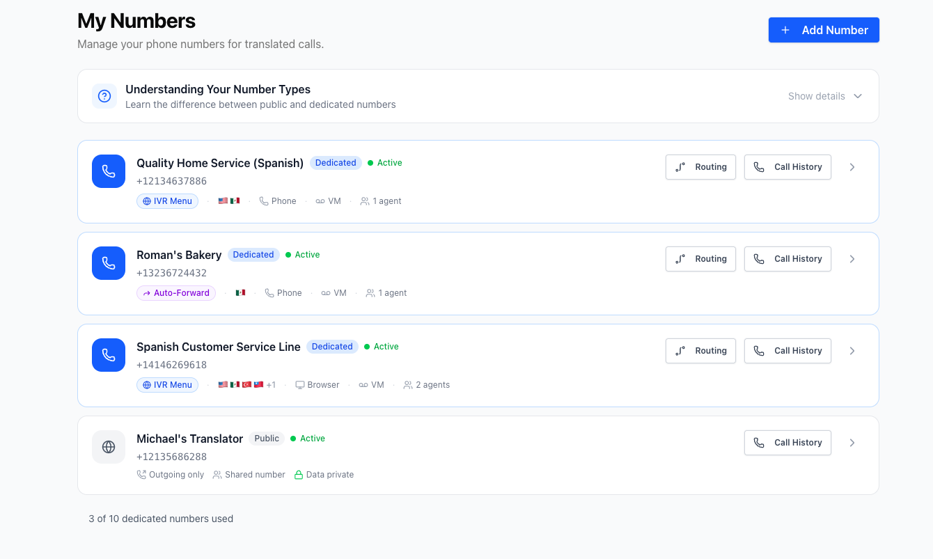Open Routing for Quality Home Service
The width and height of the screenshot is (933, 559).
click(x=700, y=167)
